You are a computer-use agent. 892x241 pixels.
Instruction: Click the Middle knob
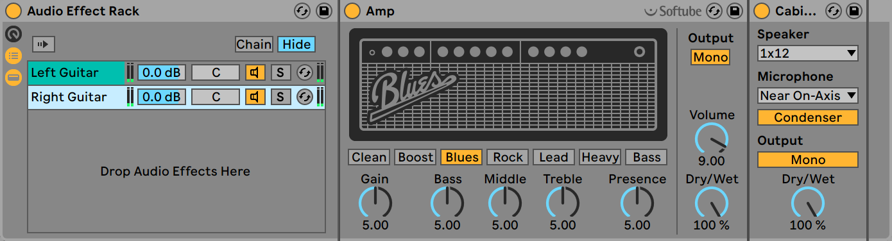coord(505,203)
